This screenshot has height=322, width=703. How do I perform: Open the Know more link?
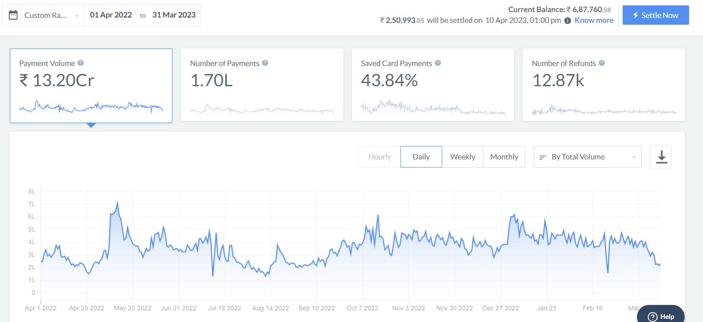click(x=594, y=20)
